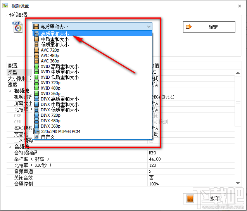Choose 中质量和大小 preset

pos(92,39)
